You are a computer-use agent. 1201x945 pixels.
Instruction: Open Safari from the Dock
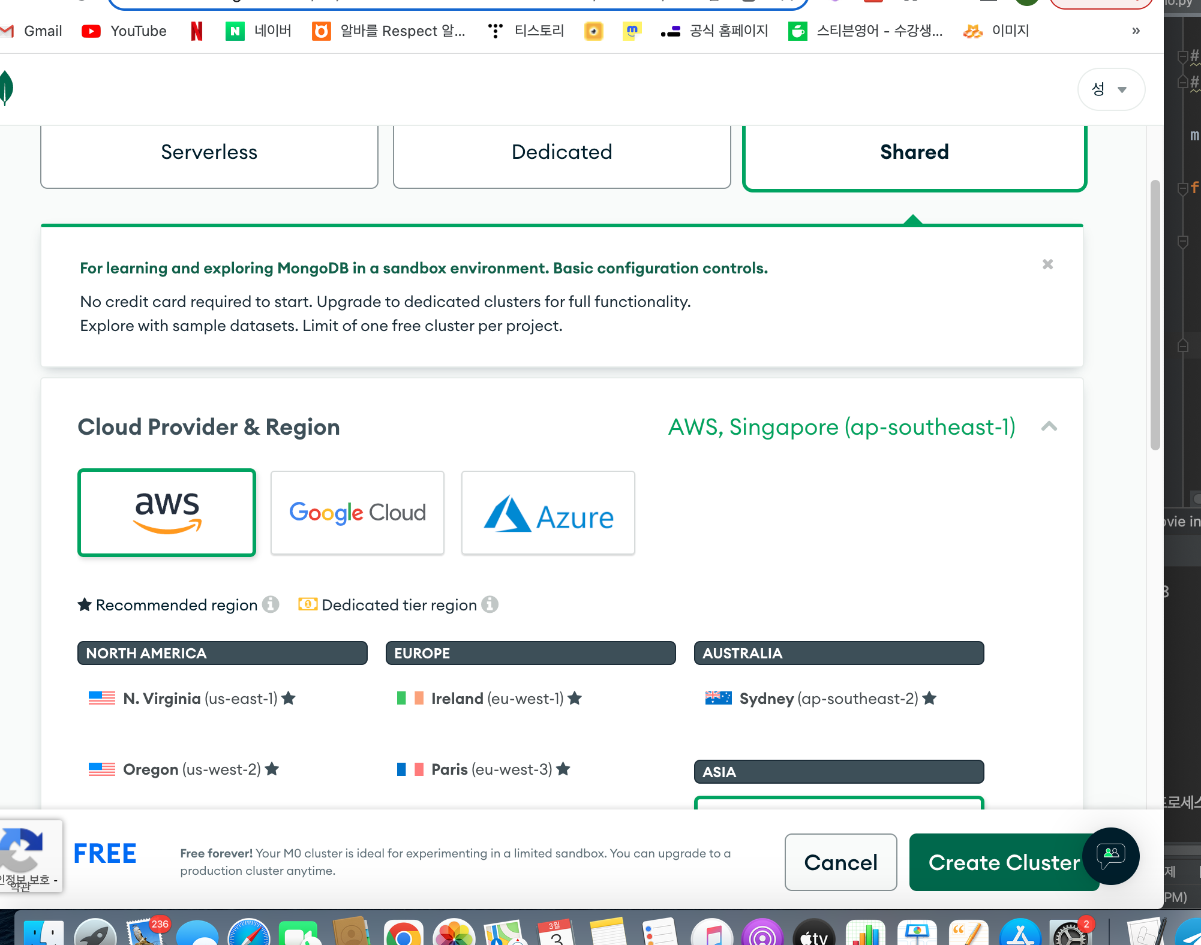click(x=249, y=932)
